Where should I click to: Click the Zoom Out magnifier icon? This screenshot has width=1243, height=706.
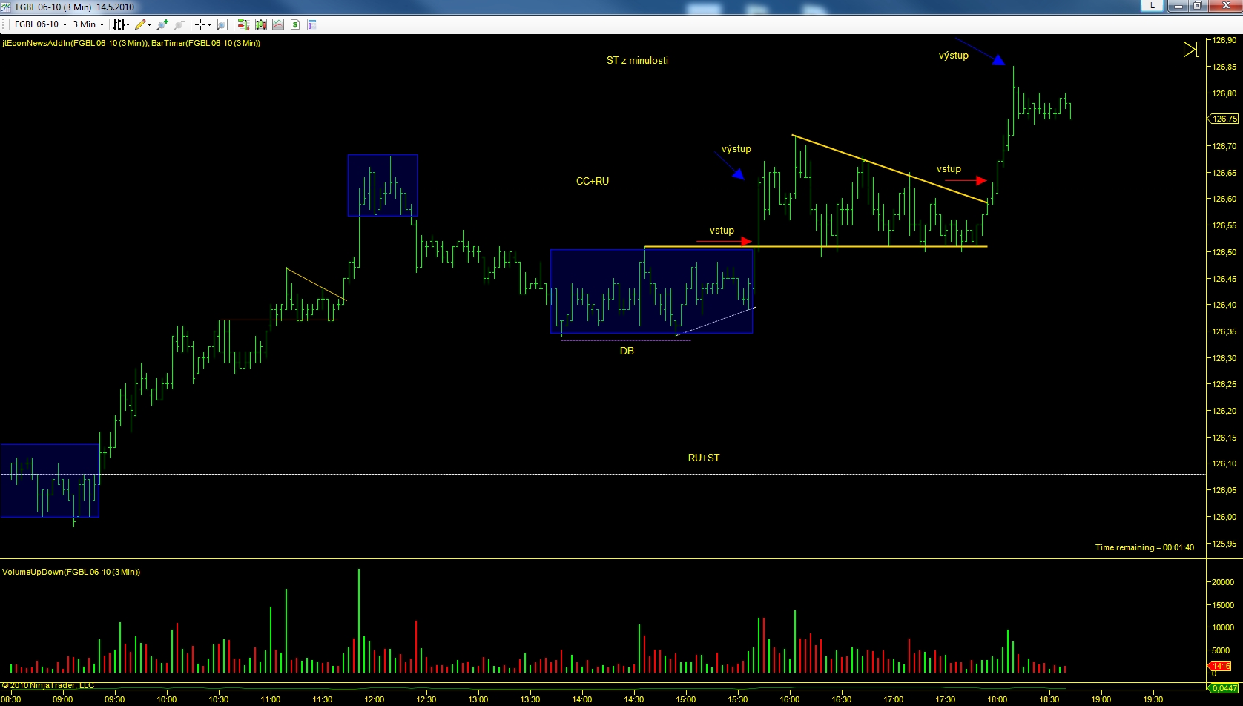pos(179,24)
